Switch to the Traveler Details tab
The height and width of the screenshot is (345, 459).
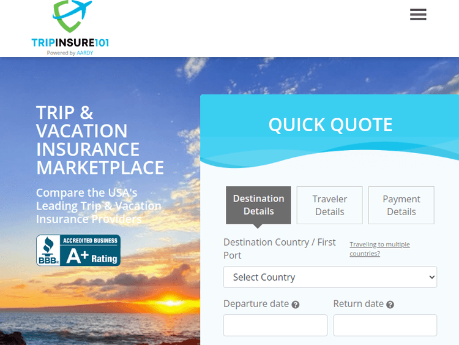click(x=329, y=205)
